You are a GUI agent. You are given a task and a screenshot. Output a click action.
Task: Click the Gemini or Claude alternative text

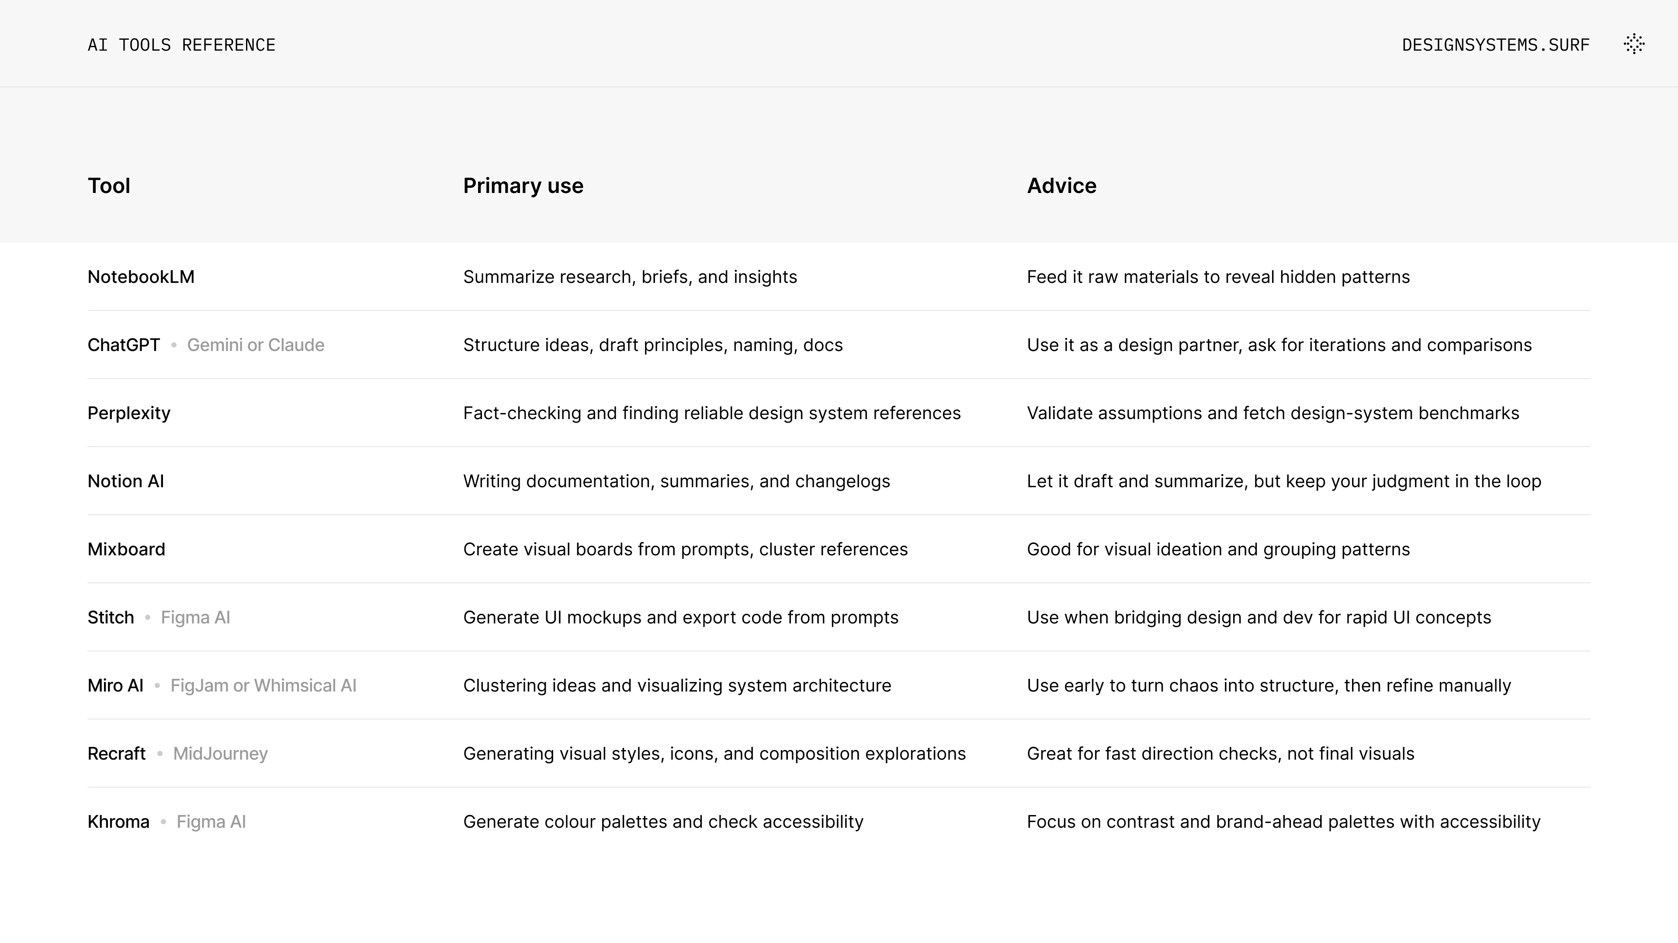pyautogui.click(x=255, y=345)
